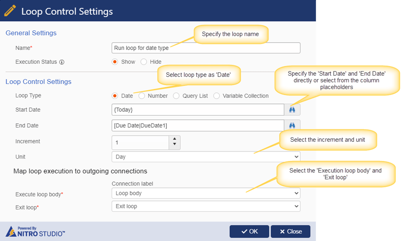Click the Close button
The width and height of the screenshot is (405, 241).
click(x=291, y=231)
